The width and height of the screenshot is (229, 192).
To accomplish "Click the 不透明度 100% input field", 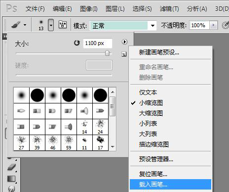I will click(x=199, y=25).
